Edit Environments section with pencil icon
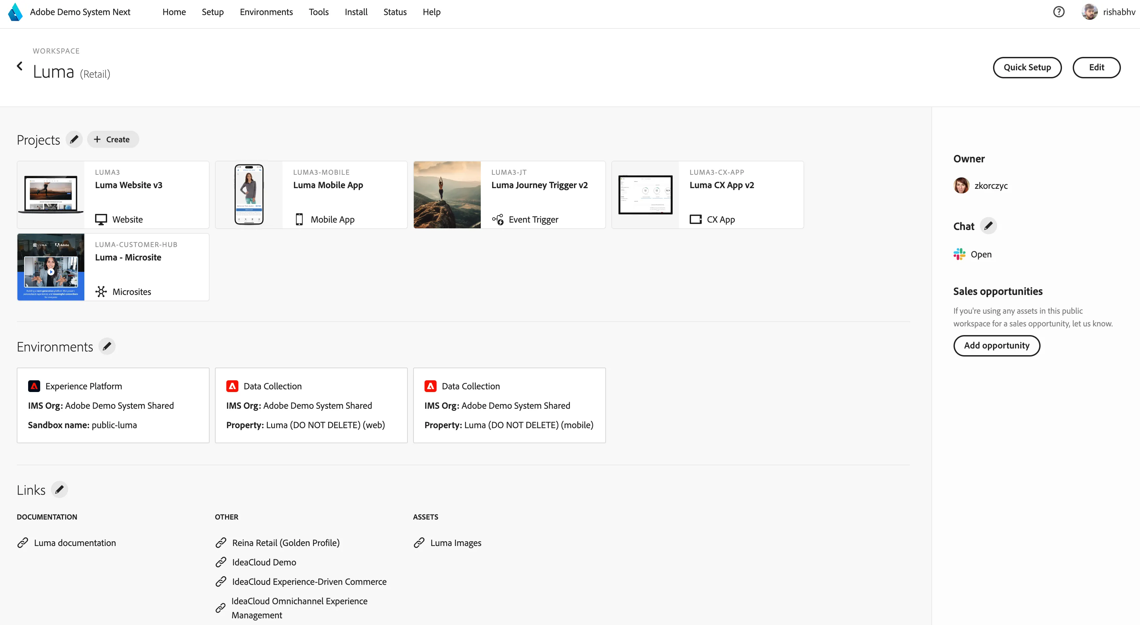Image resolution: width=1140 pixels, height=625 pixels. click(x=107, y=346)
